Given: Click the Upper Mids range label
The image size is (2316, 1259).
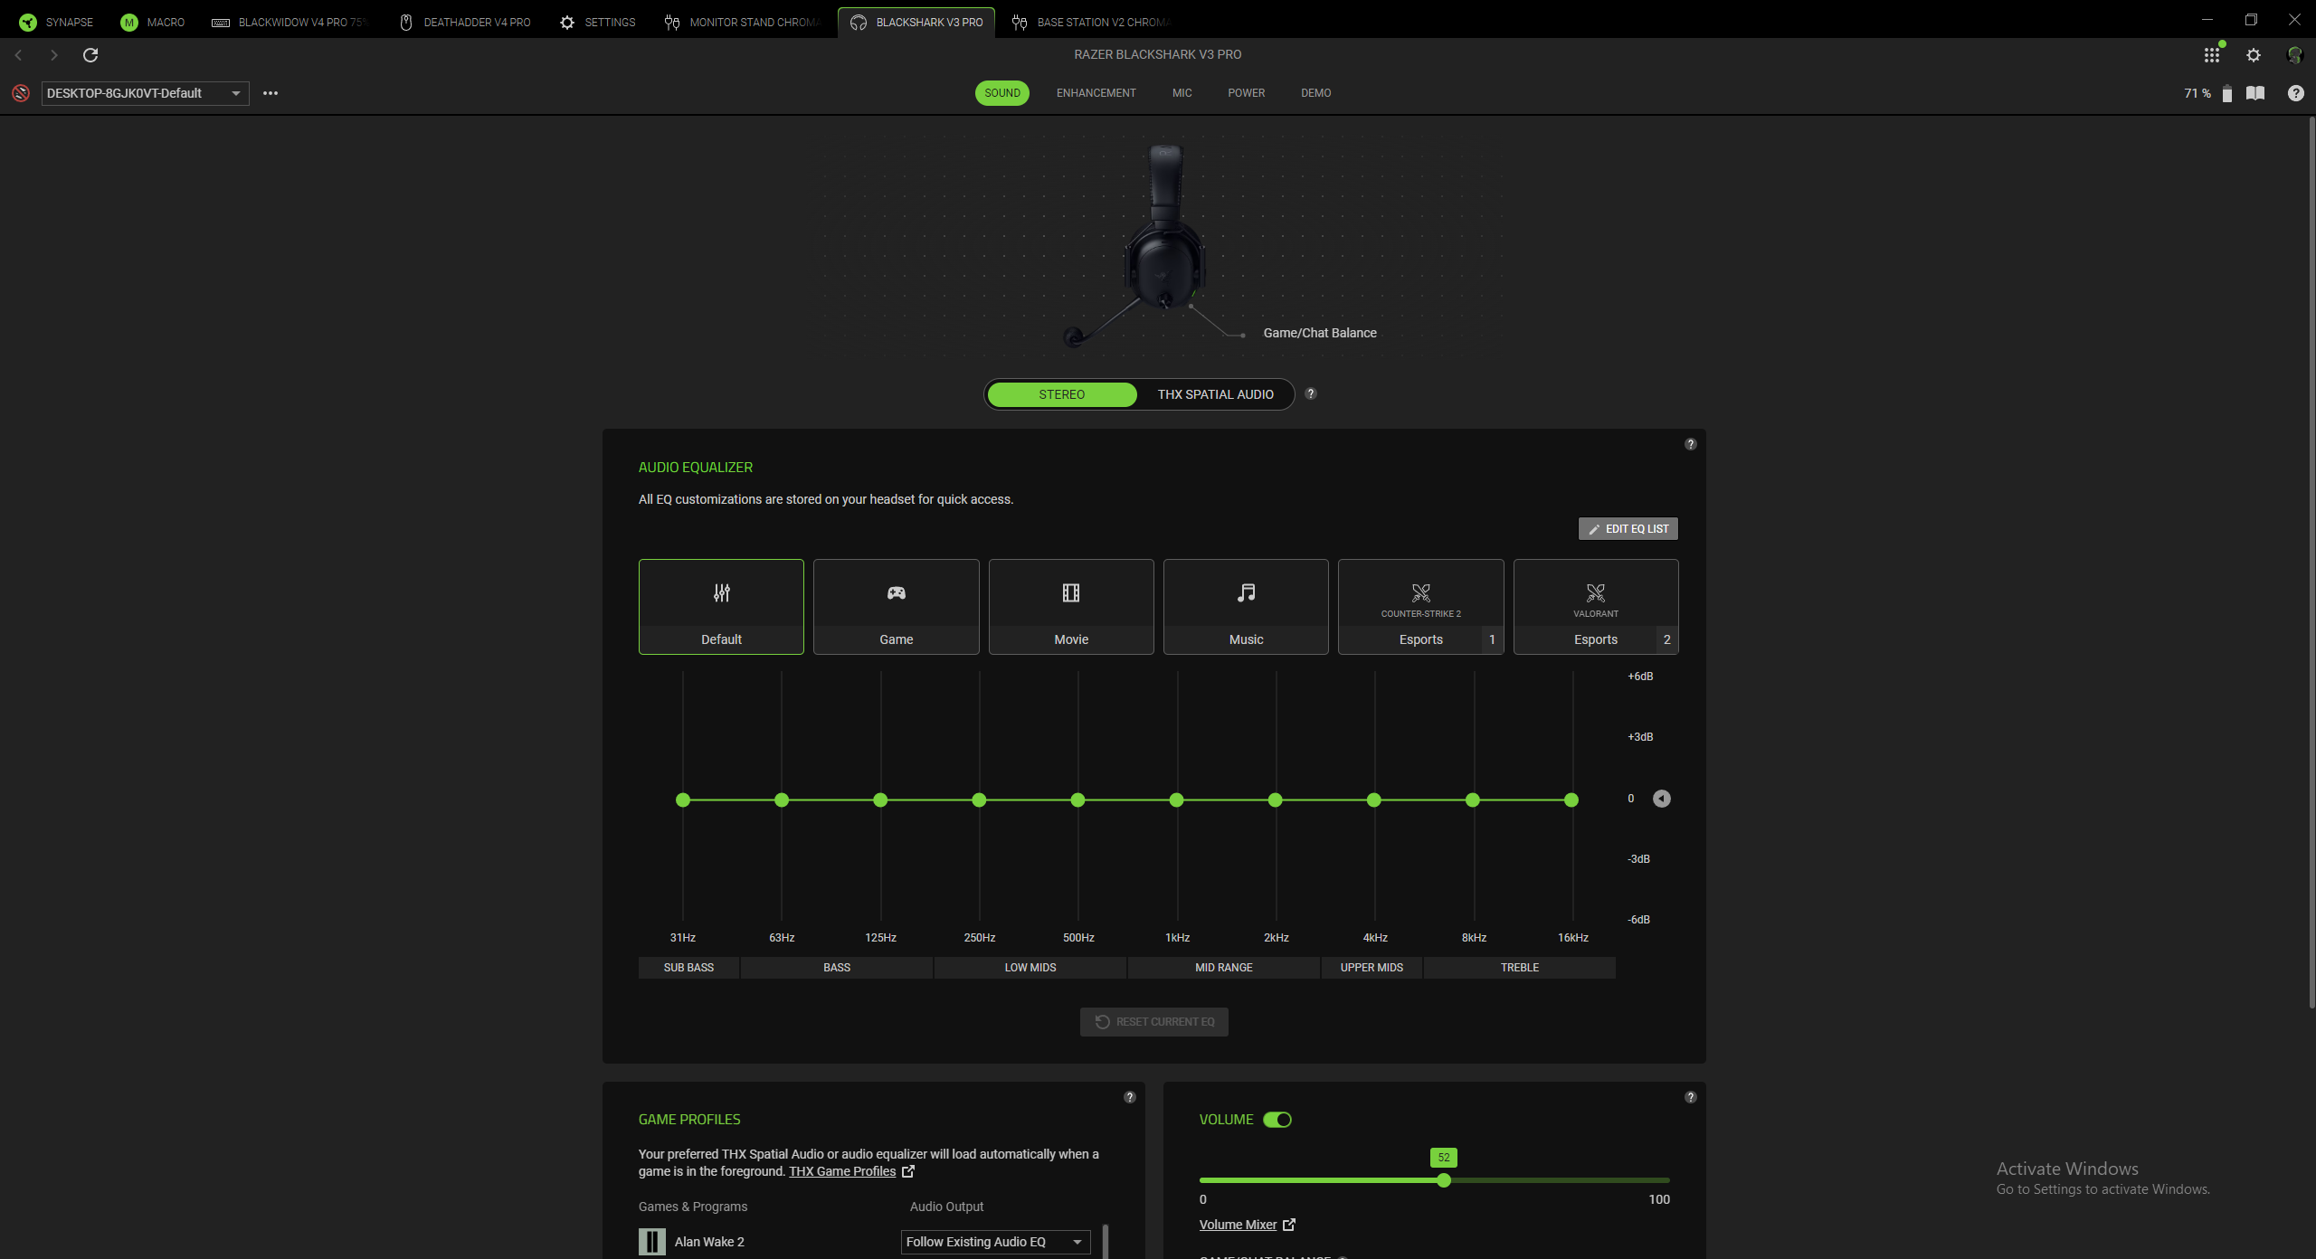Looking at the screenshot, I should [x=1372, y=968].
